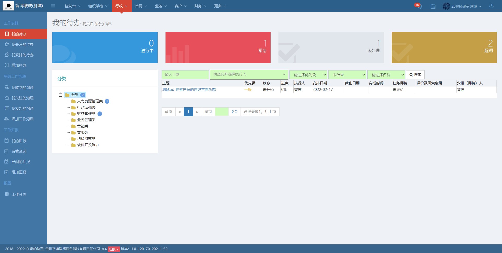Click the 尾页 pagination button

click(x=208, y=112)
